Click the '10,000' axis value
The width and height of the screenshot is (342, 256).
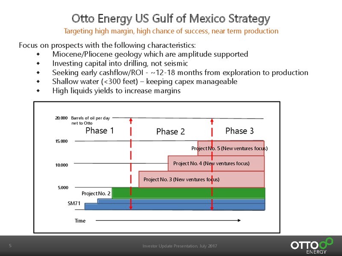(62, 165)
